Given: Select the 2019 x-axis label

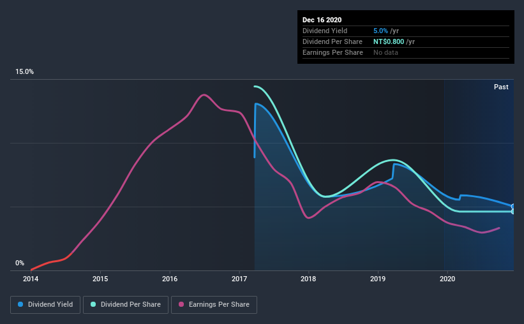Looking at the screenshot, I should 378,279.
